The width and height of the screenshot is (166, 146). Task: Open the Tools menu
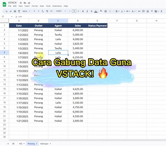point(48,6)
